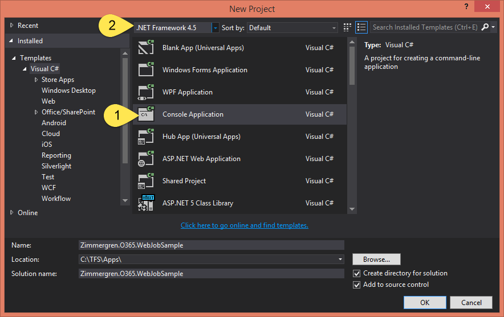This screenshot has height=317, width=504.
Task: Click the Browse... button
Action: coord(376,260)
